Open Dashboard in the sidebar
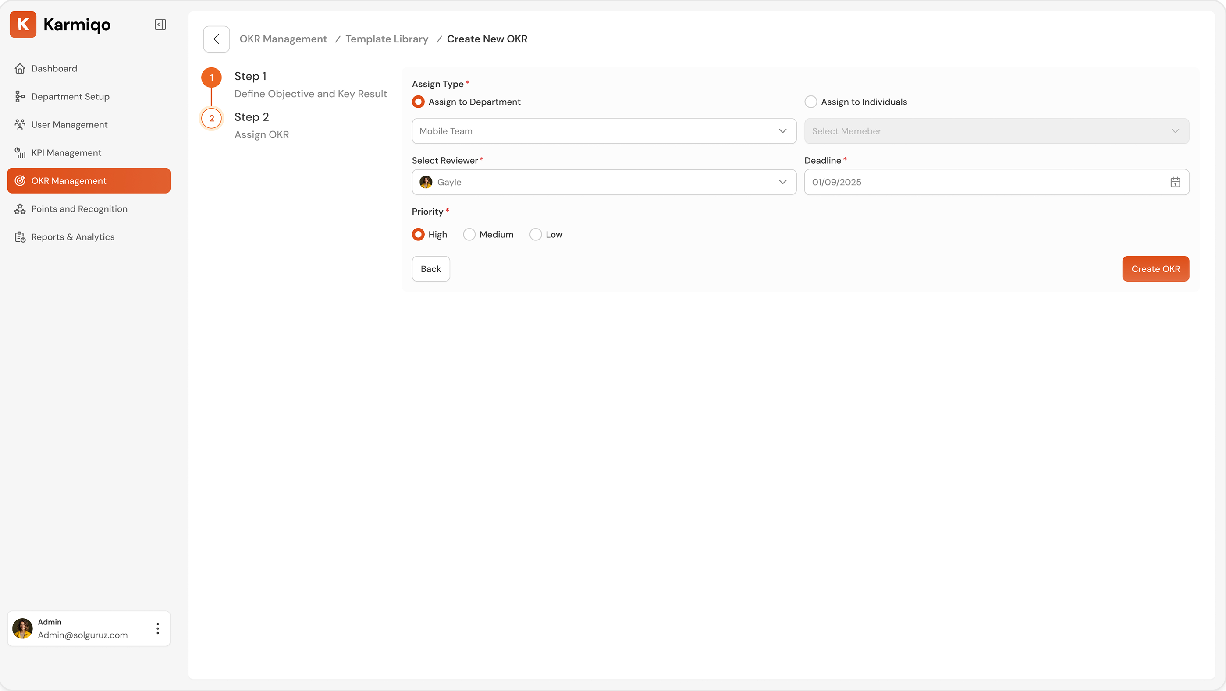 click(x=89, y=68)
